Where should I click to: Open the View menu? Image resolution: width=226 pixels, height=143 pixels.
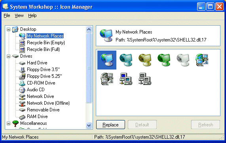click(19, 15)
